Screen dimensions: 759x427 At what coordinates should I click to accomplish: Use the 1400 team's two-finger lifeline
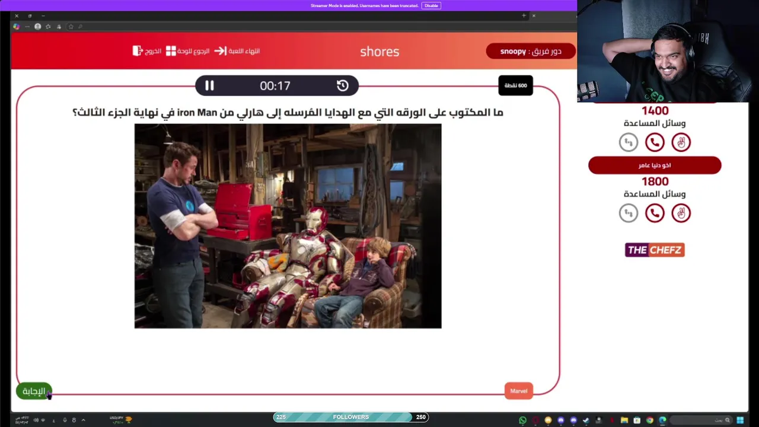tap(681, 142)
